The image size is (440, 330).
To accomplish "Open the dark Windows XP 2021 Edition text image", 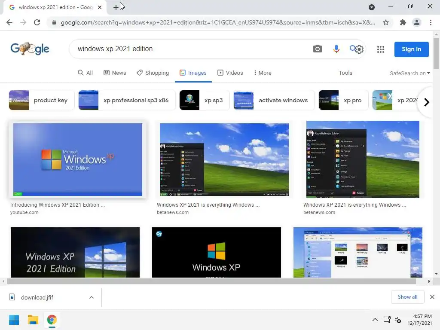I will pos(75,253).
